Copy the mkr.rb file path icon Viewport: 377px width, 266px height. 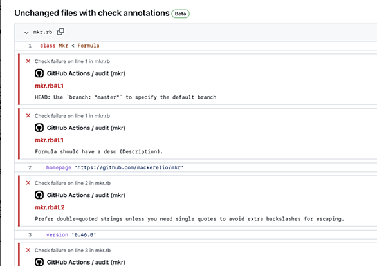(60, 32)
